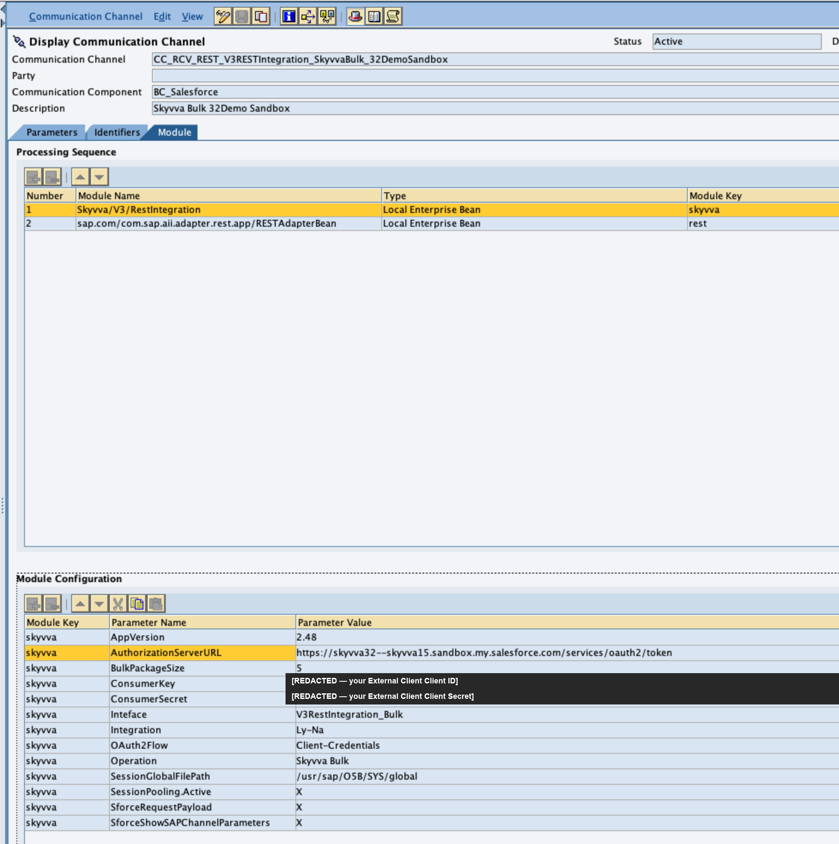Click insert row icon in Processing Sequence
This screenshot has width=839, height=844.
(33, 177)
